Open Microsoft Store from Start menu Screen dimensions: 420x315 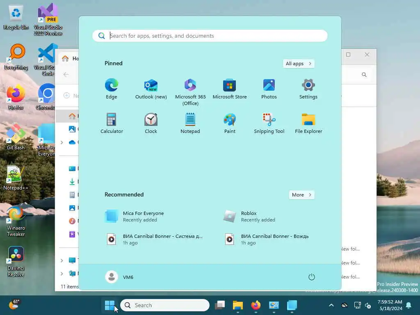click(x=230, y=89)
